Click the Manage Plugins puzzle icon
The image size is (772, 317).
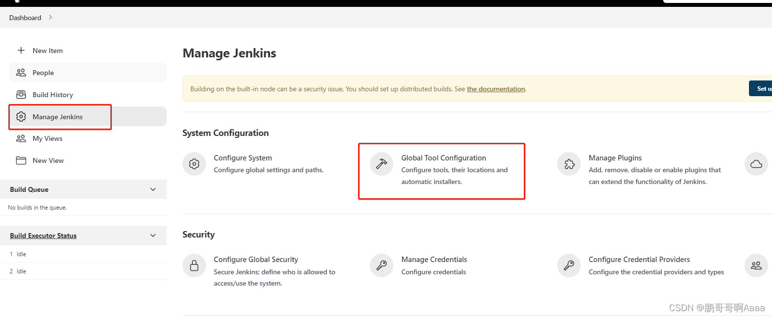click(569, 164)
